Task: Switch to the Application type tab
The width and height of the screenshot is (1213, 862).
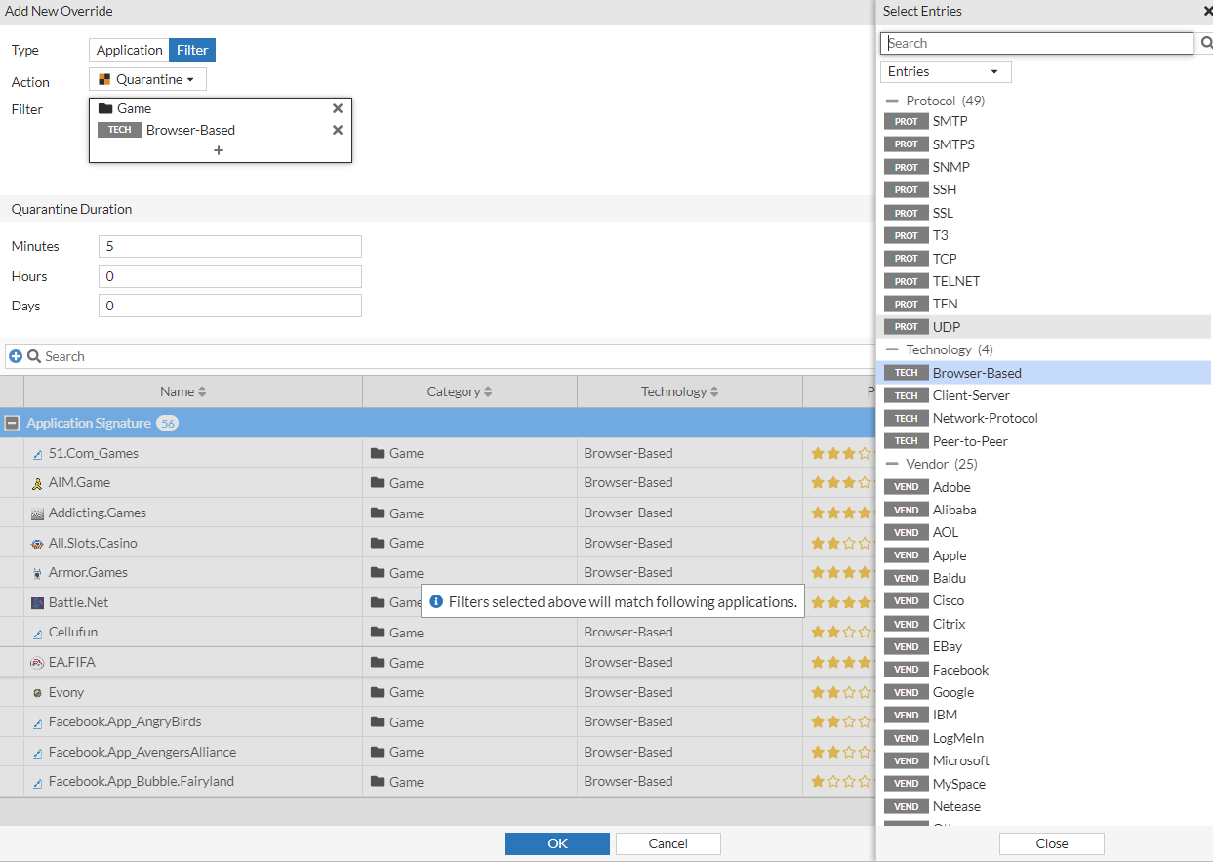Action: (128, 49)
